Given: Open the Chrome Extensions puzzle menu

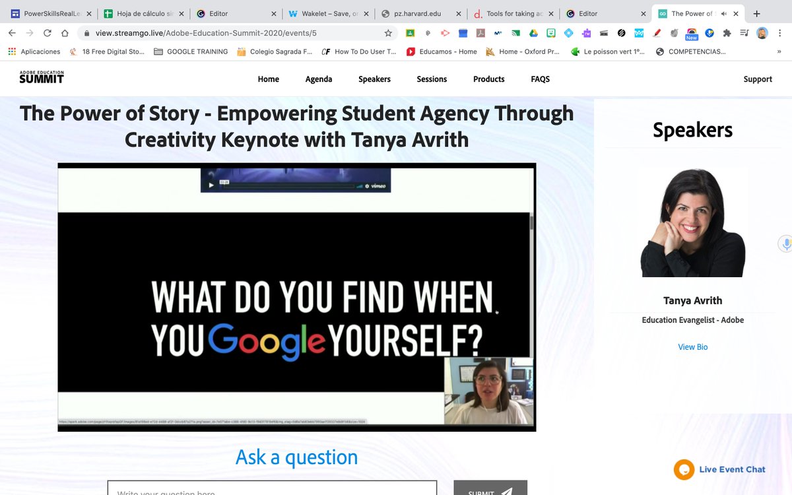Looking at the screenshot, I should point(727,33).
